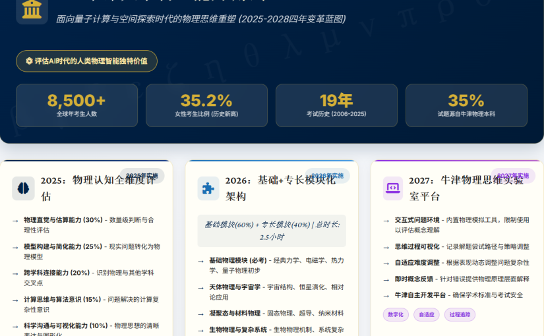Click 跨学科连接能力 (20%) list item
The height and width of the screenshot is (336, 544).
point(87,278)
